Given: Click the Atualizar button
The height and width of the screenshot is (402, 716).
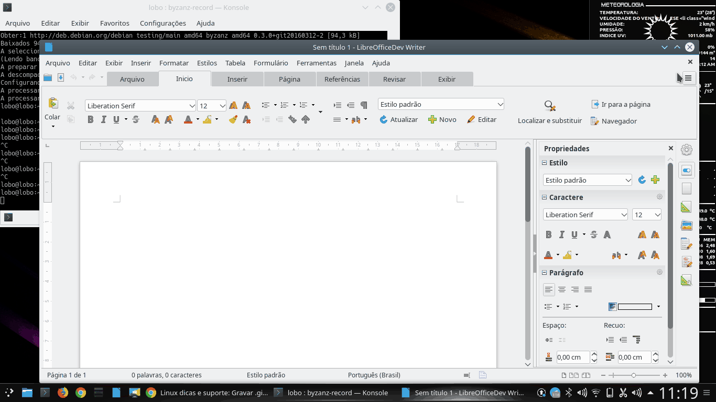Looking at the screenshot, I should pos(399,119).
